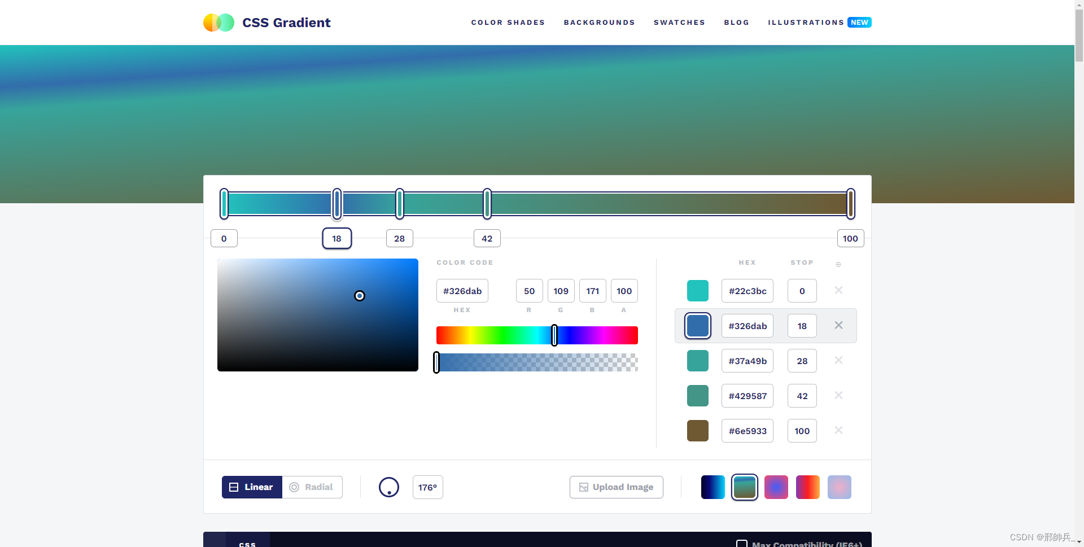Remove the #326dab color stop

[838, 325]
